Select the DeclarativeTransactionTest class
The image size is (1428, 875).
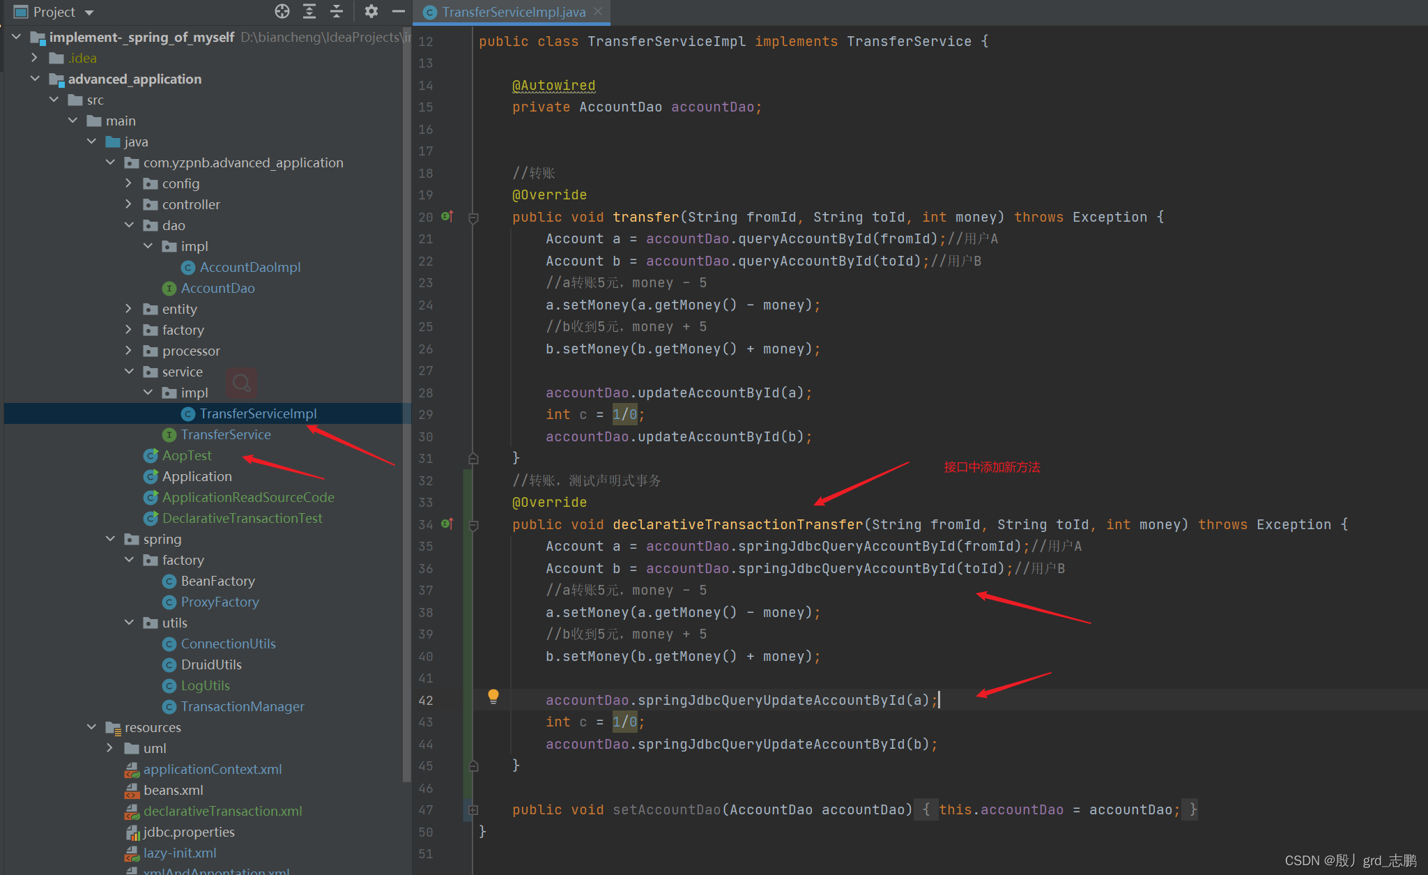tap(242, 518)
